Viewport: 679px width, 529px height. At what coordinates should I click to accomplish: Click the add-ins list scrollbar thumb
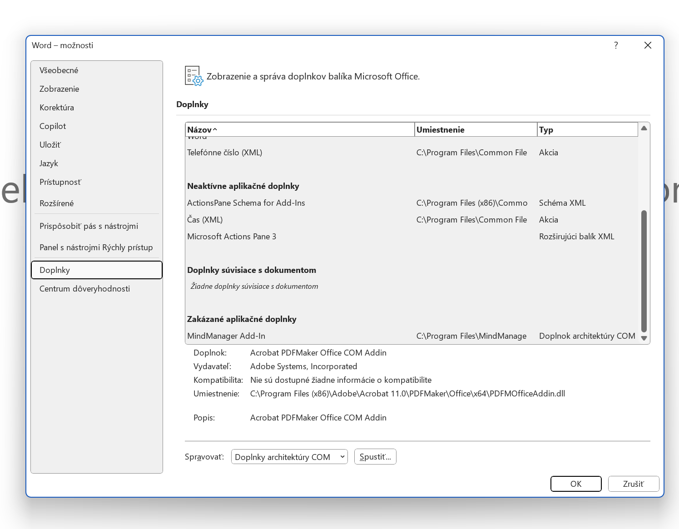644,271
